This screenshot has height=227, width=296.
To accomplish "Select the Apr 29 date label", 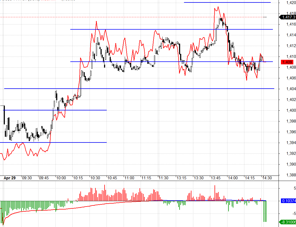I will click(10, 178).
